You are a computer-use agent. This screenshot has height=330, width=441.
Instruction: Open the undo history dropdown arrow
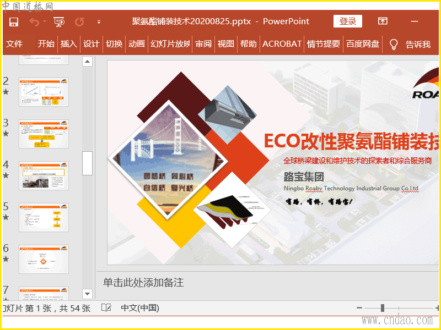point(45,21)
